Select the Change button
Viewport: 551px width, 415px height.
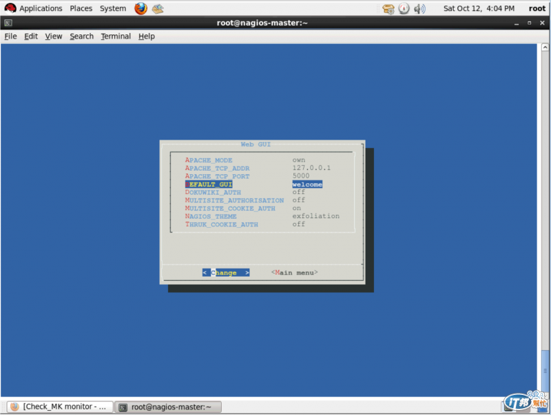(x=226, y=273)
